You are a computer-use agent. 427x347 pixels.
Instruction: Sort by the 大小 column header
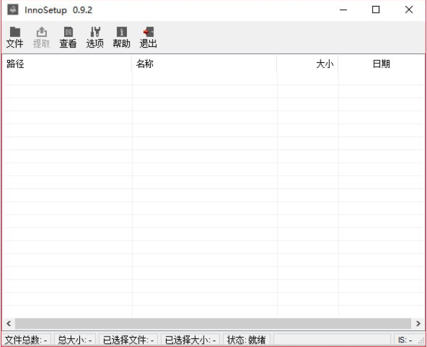tap(308, 64)
